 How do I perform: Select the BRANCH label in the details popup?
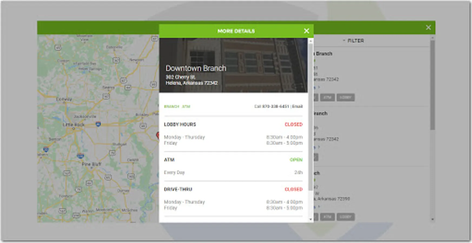tap(171, 106)
